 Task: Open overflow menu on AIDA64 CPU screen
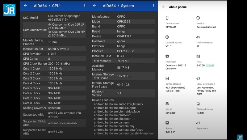coord(85,6)
